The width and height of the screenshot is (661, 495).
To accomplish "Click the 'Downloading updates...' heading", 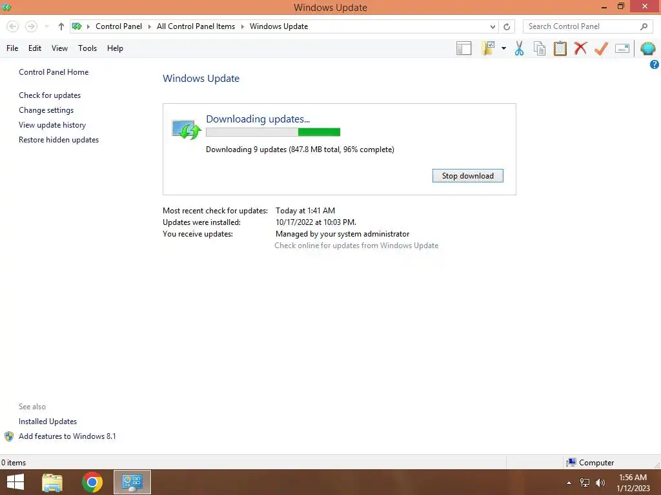I will [258, 119].
